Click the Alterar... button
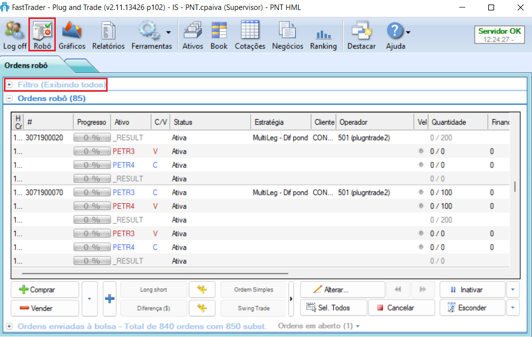Image resolution: width=532 pixels, height=337 pixels. pyautogui.click(x=343, y=290)
